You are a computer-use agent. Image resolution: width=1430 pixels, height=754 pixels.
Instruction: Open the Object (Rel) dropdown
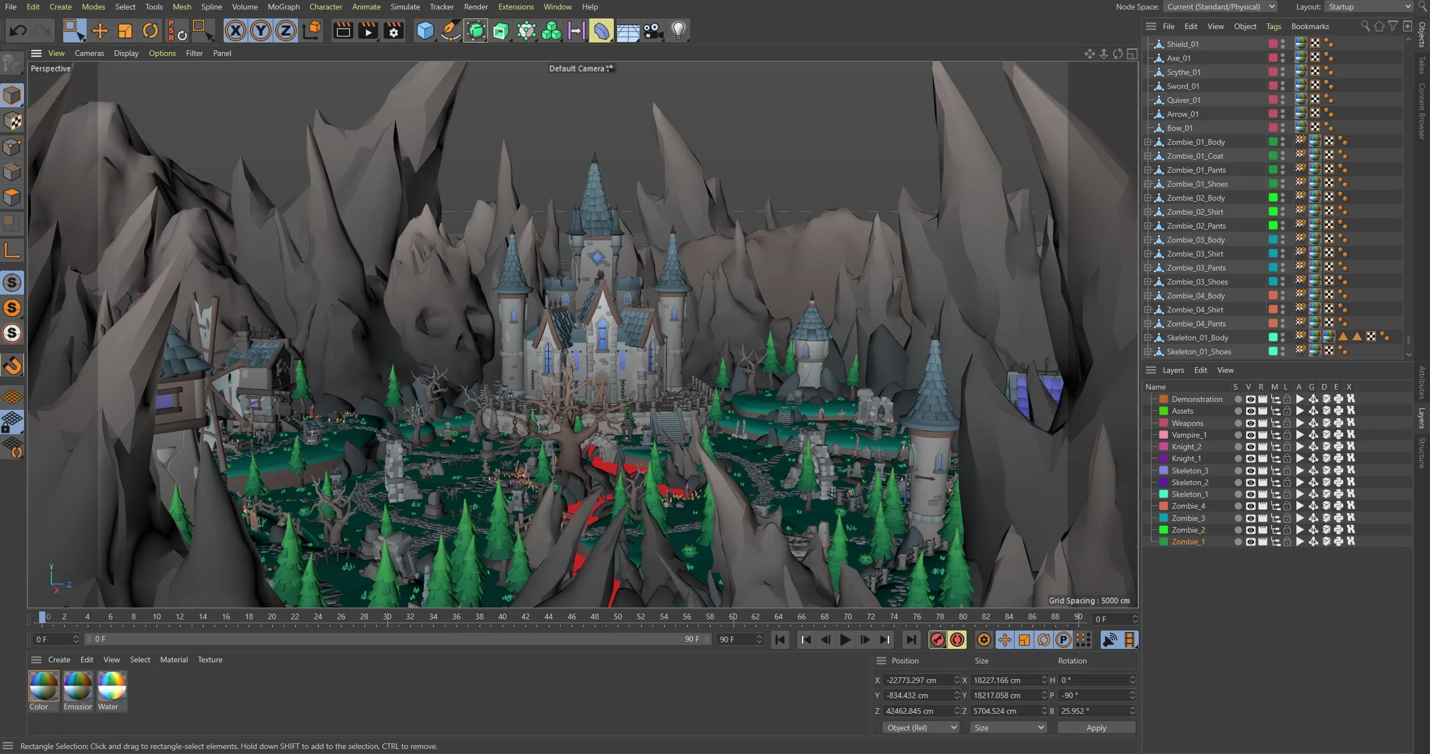click(921, 728)
